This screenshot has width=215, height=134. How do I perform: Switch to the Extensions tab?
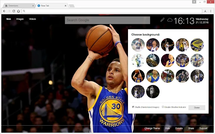19,6
